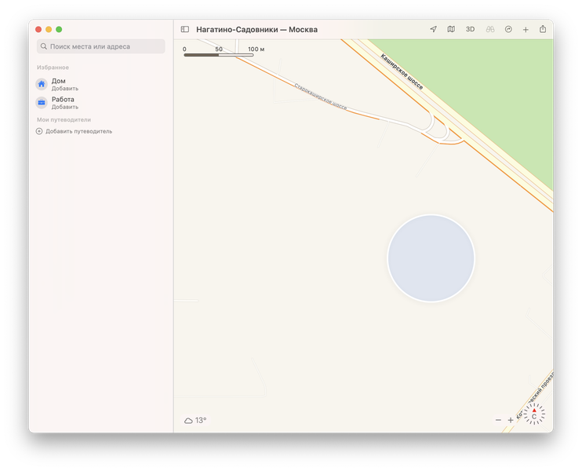582x471 pixels.
Task: Click the magnifier icon in search field
Action: pyautogui.click(x=44, y=46)
